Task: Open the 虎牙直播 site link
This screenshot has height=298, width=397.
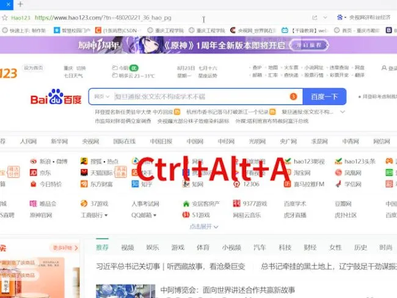Action: (295, 215)
